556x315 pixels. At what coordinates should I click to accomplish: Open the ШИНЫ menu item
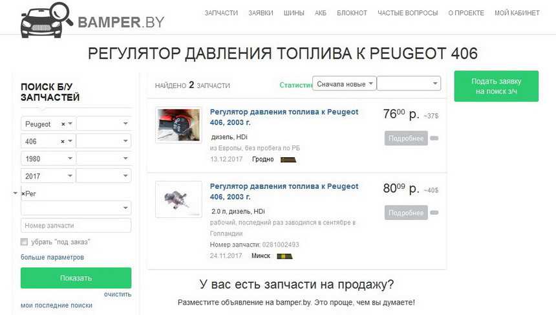pos(294,13)
